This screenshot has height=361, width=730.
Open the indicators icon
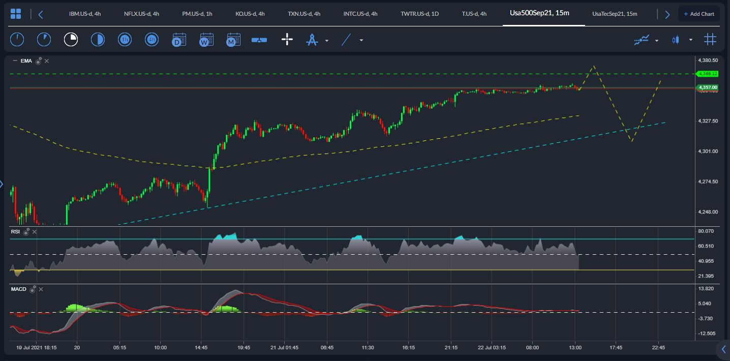coord(642,40)
